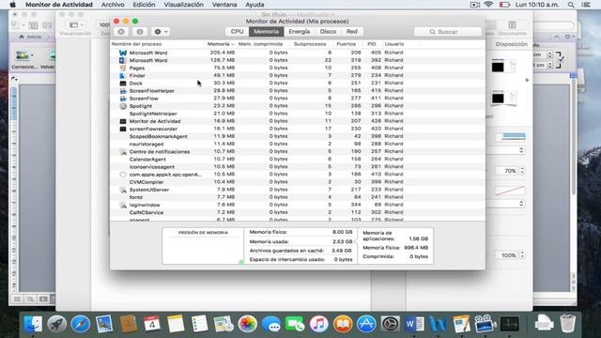
Task: Open the Energía tab
Action: coord(300,31)
